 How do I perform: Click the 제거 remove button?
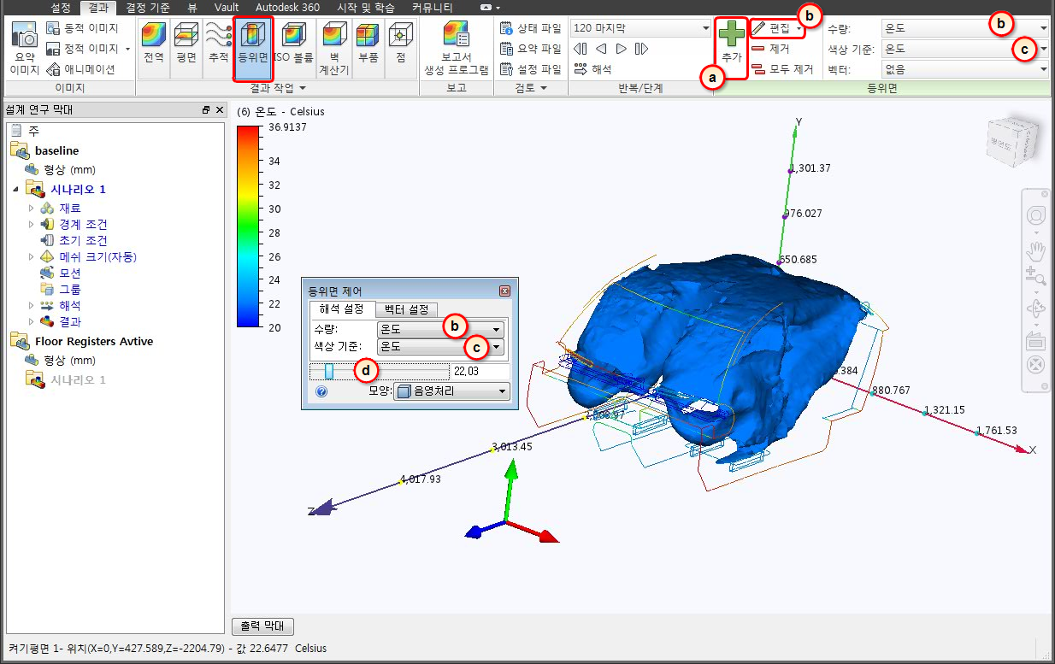tap(770, 49)
